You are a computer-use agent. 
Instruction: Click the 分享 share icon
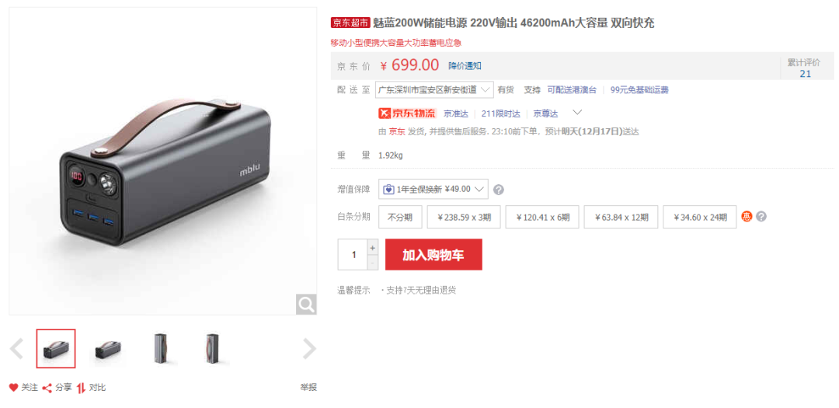[x=47, y=388]
